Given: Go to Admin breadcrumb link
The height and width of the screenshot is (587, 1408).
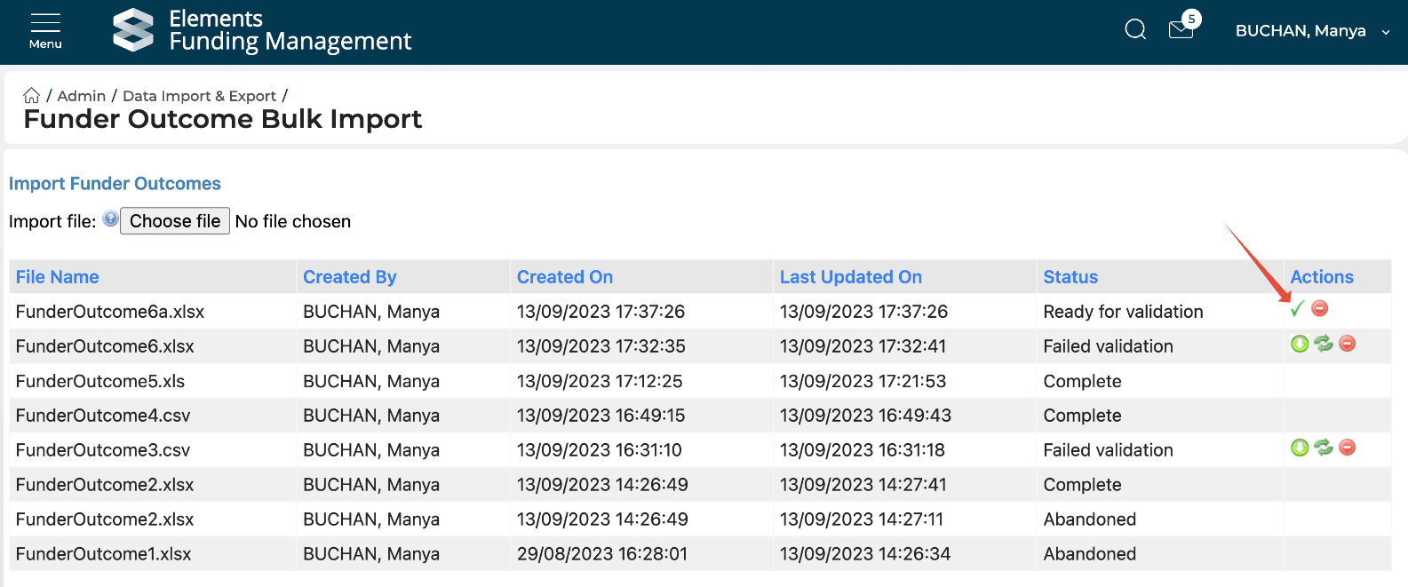Looking at the screenshot, I should pos(82,96).
